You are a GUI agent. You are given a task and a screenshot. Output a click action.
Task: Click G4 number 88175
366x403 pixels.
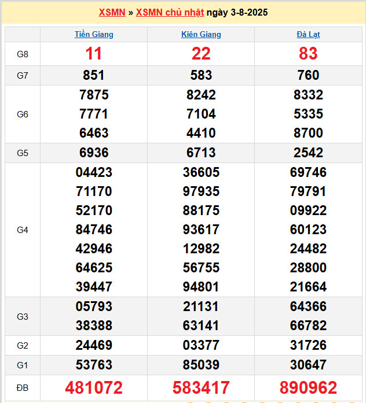coord(201,210)
